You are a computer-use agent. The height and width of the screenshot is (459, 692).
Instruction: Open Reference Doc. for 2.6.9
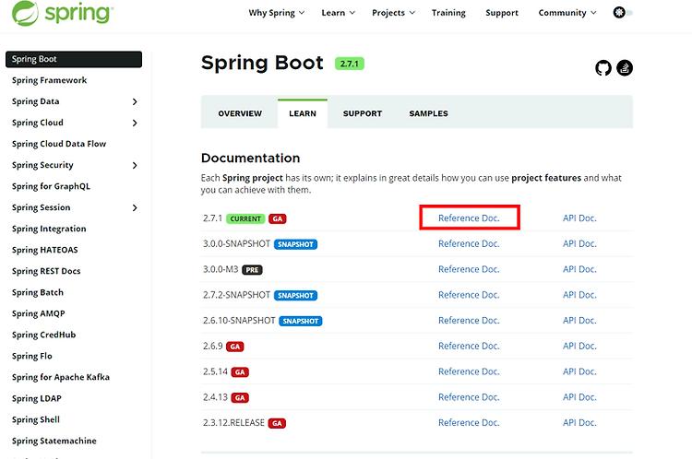[469, 347]
